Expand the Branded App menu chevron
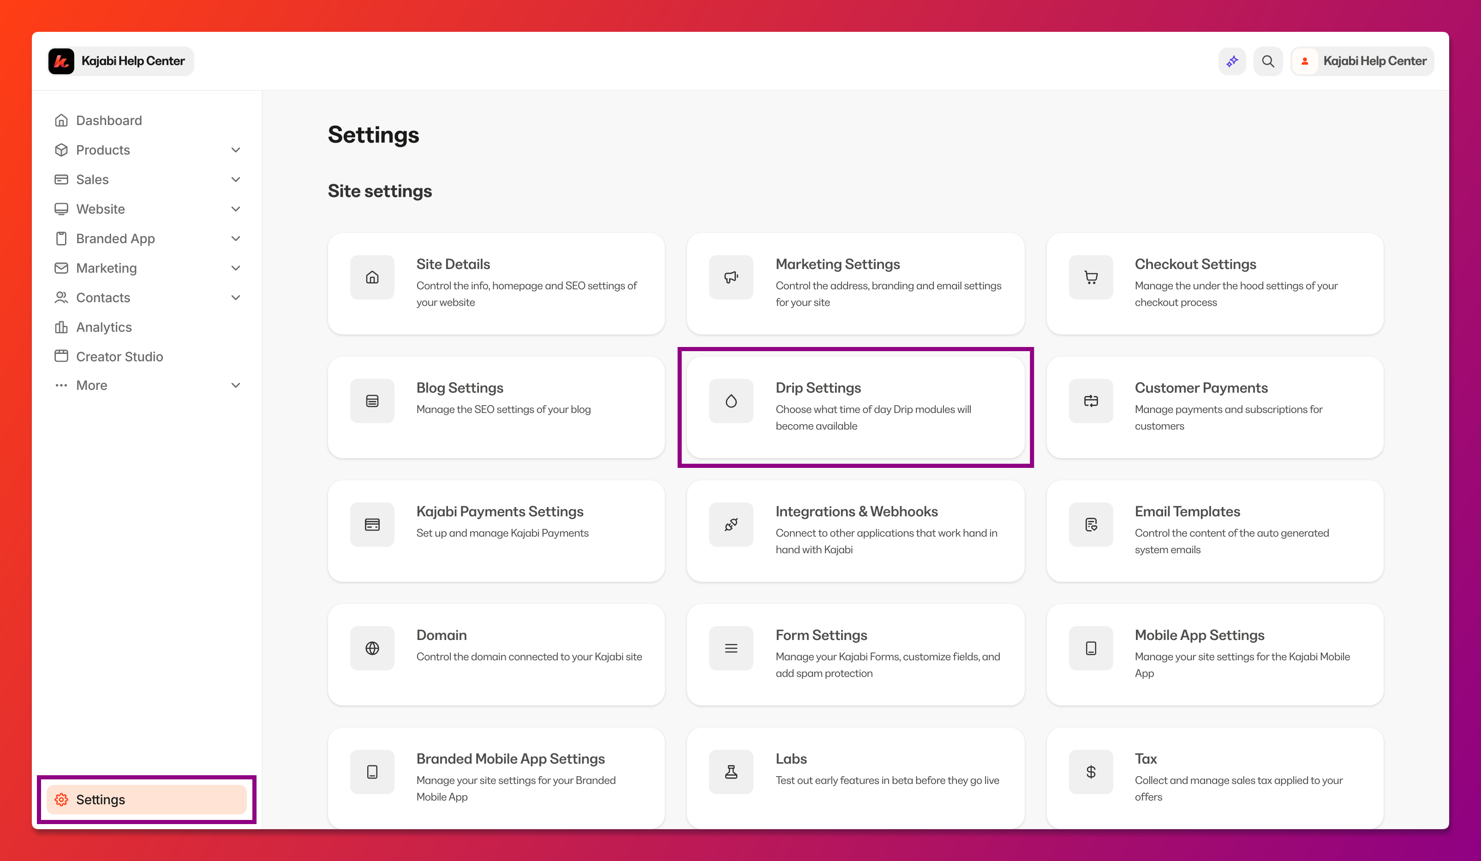 [x=236, y=239]
